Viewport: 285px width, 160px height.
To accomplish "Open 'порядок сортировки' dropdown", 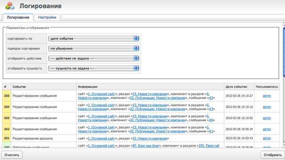I will click(94, 48).
